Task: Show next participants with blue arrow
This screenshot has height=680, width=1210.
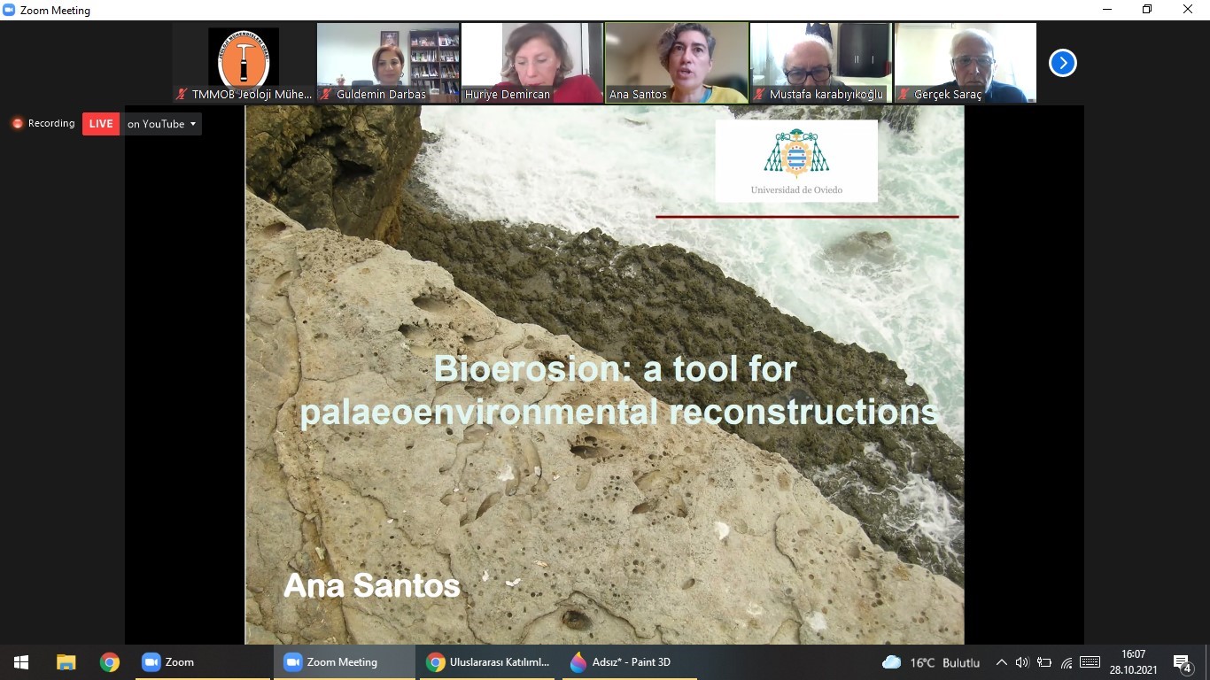Action: tap(1062, 63)
